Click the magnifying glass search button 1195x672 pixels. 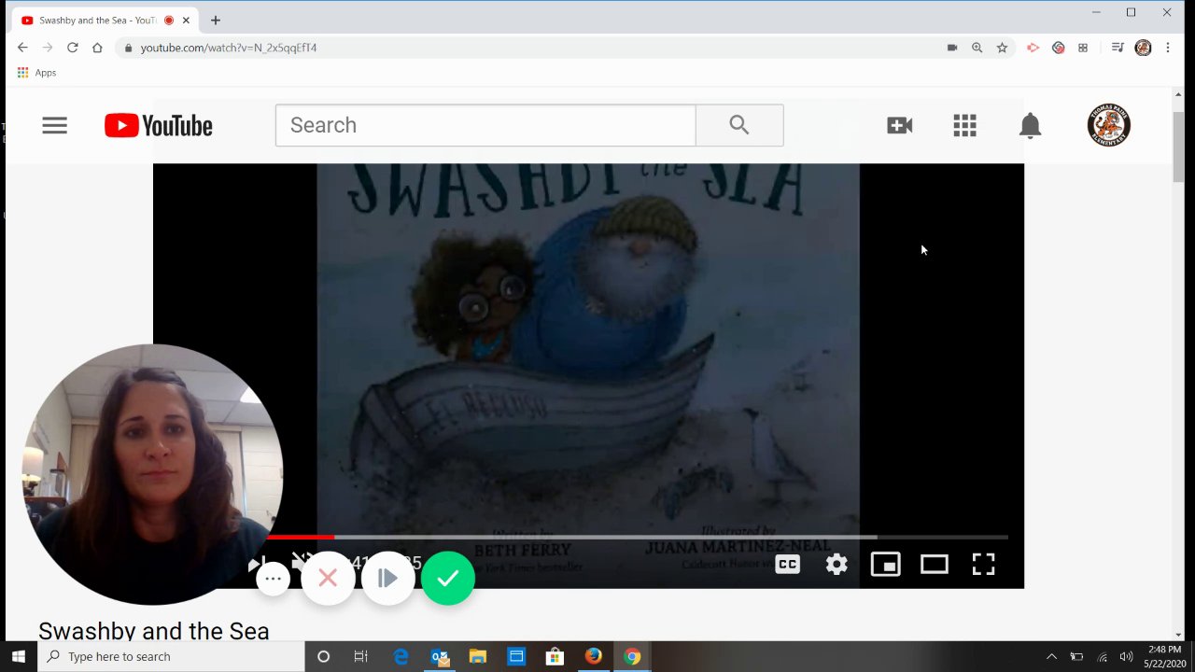(x=739, y=125)
